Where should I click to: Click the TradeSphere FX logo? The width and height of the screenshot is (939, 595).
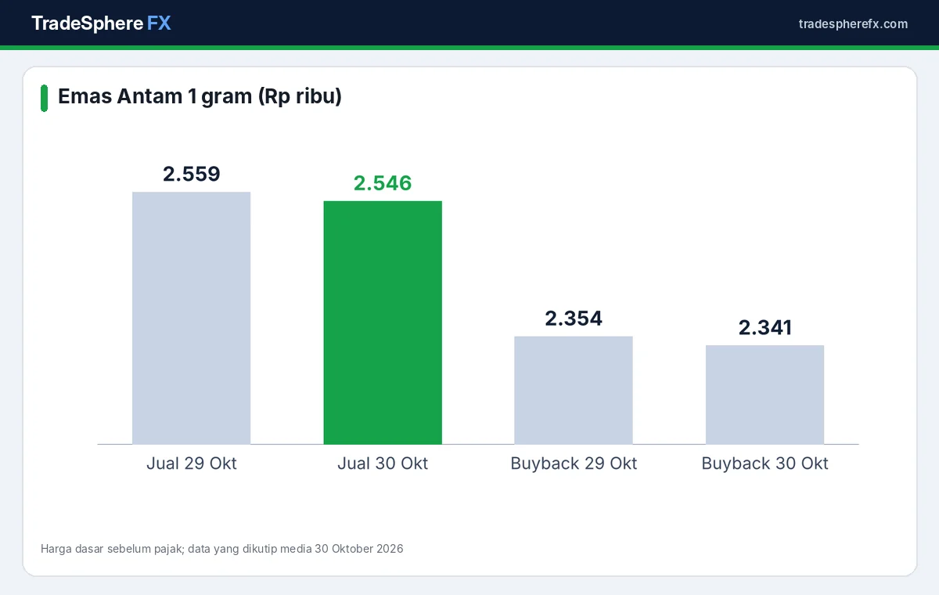click(x=101, y=23)
